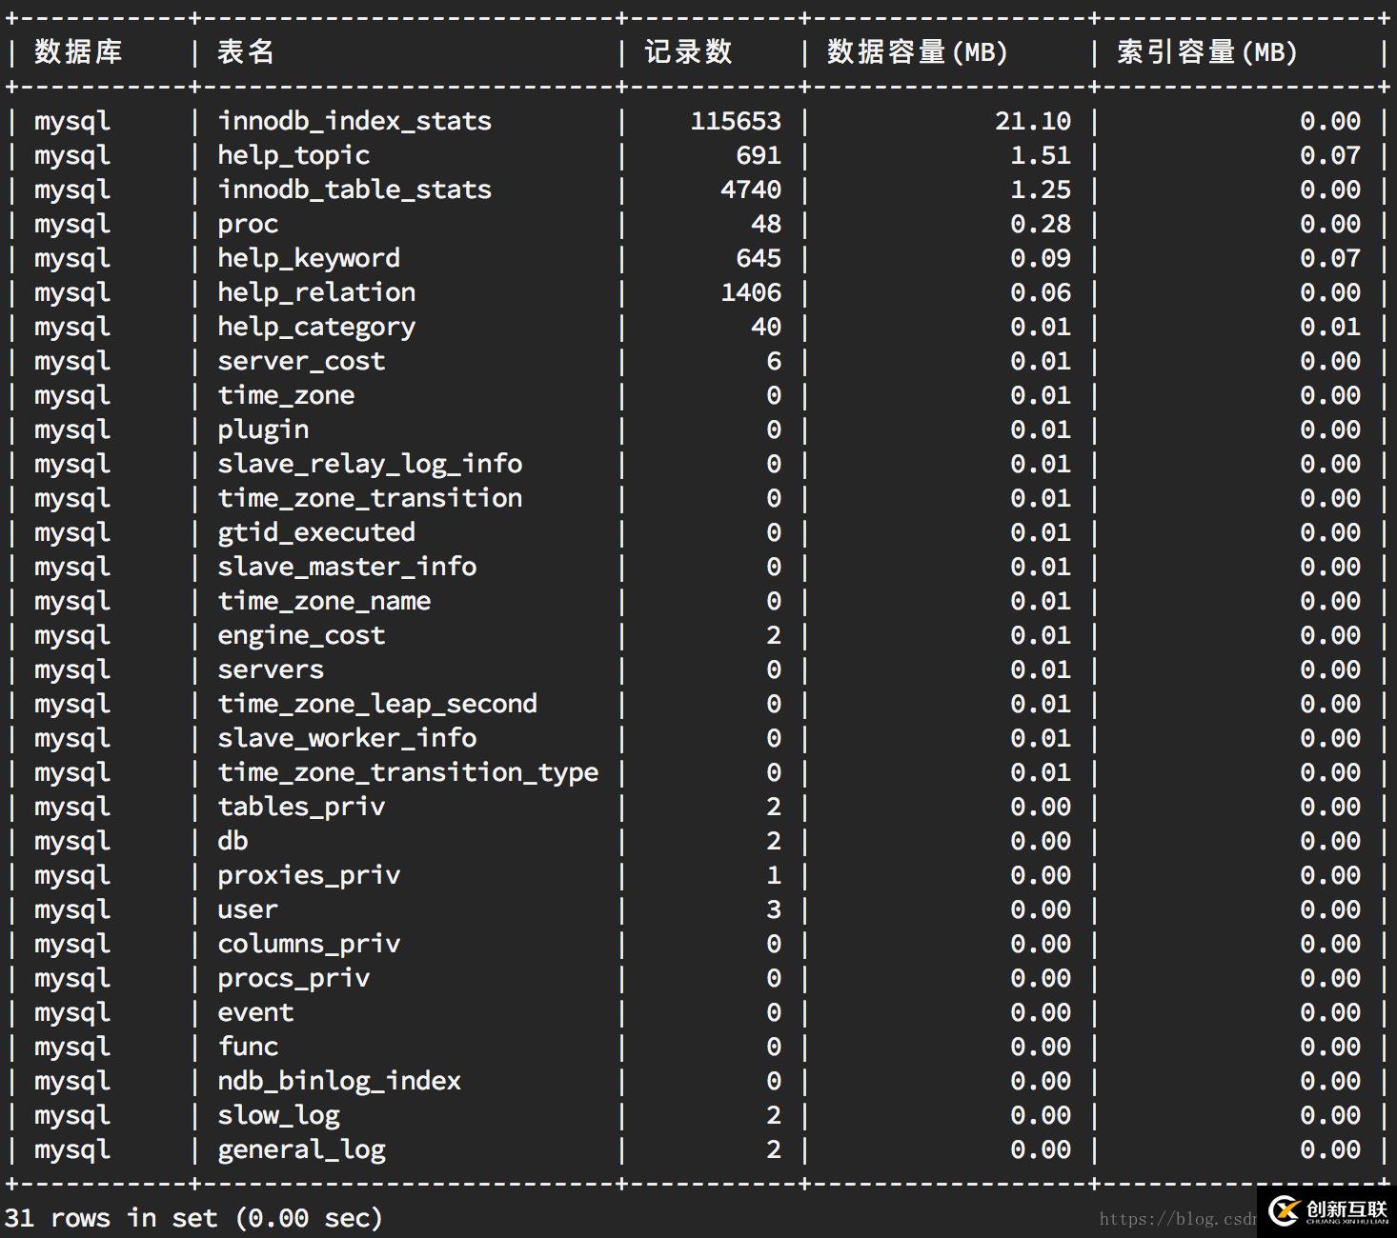
Task: Select the help_topic row
Action: pos(292,155)
